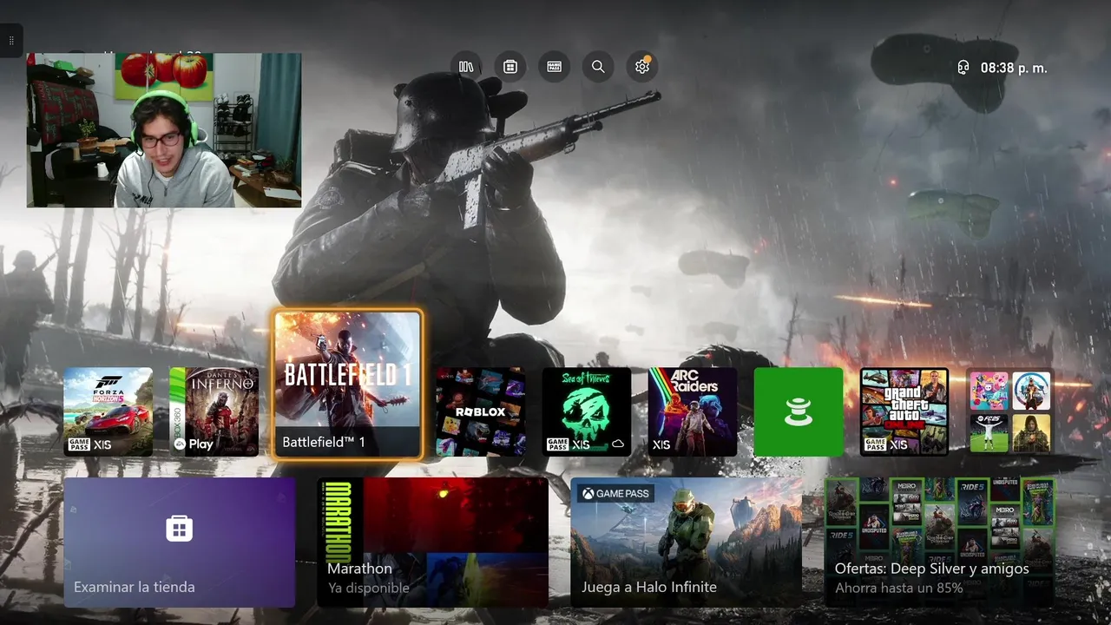Launch the Dante's Inferno tile

point(214,411)
